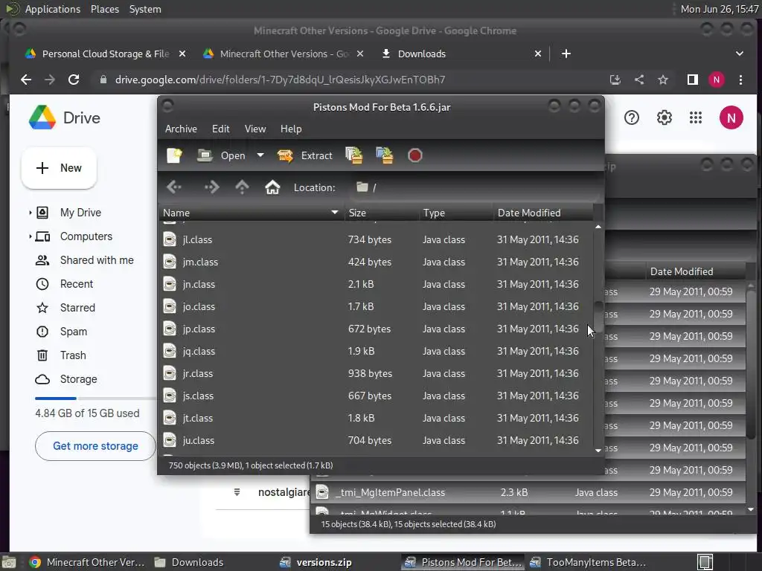This screenshot has width=762, height=571.
Task: Bookmark this page with star icon
Action: tap(663, 80)
